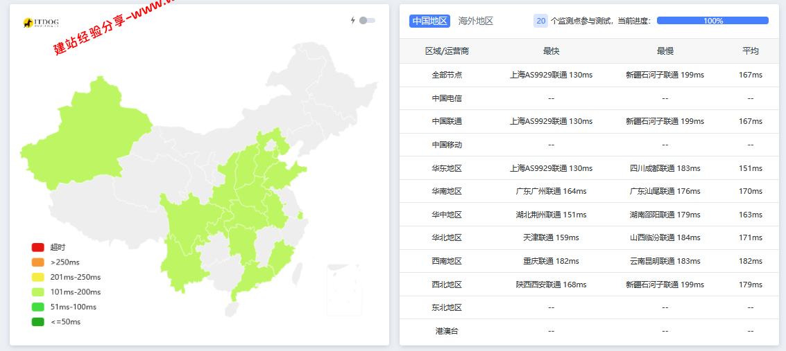This screenshot has height=351, width=786.
Task: Click the 179ms average for 西北地区
Action: pyautogui.click(x=751, y=285)
